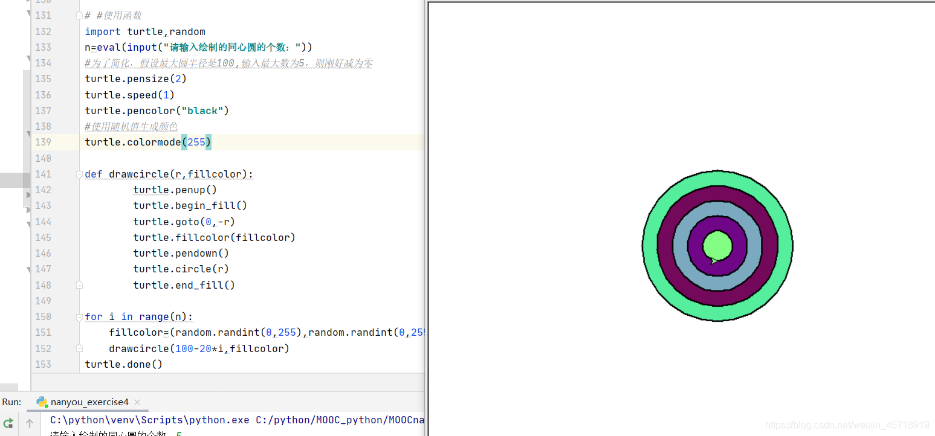Place the cursor on the highlighted colormode line
The height and width of the screenshot is (436, 935).
tap(147, 142)
